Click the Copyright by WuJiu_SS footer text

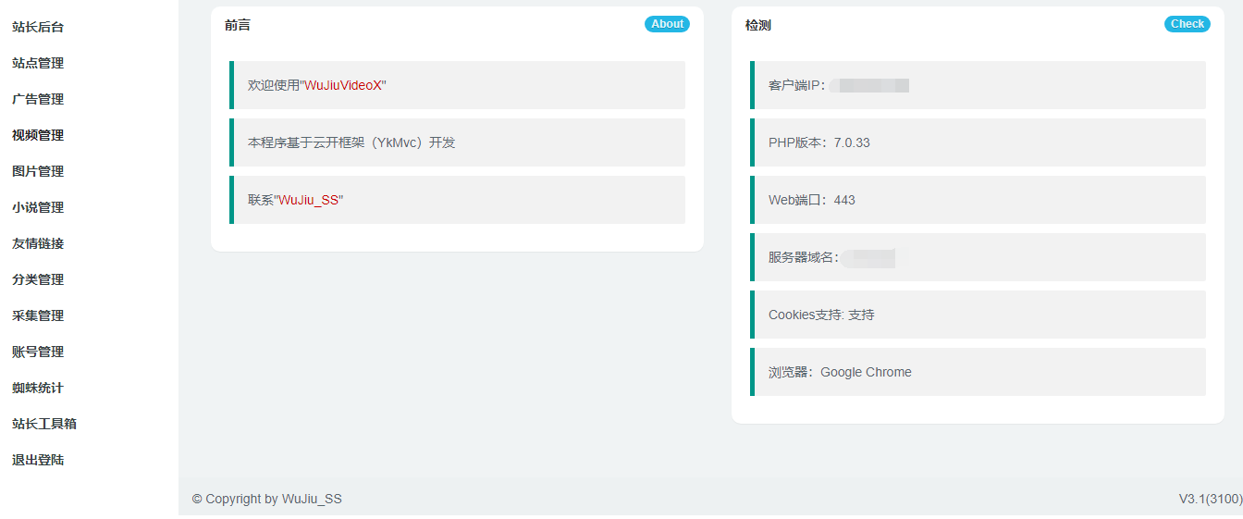pos(267,499)
